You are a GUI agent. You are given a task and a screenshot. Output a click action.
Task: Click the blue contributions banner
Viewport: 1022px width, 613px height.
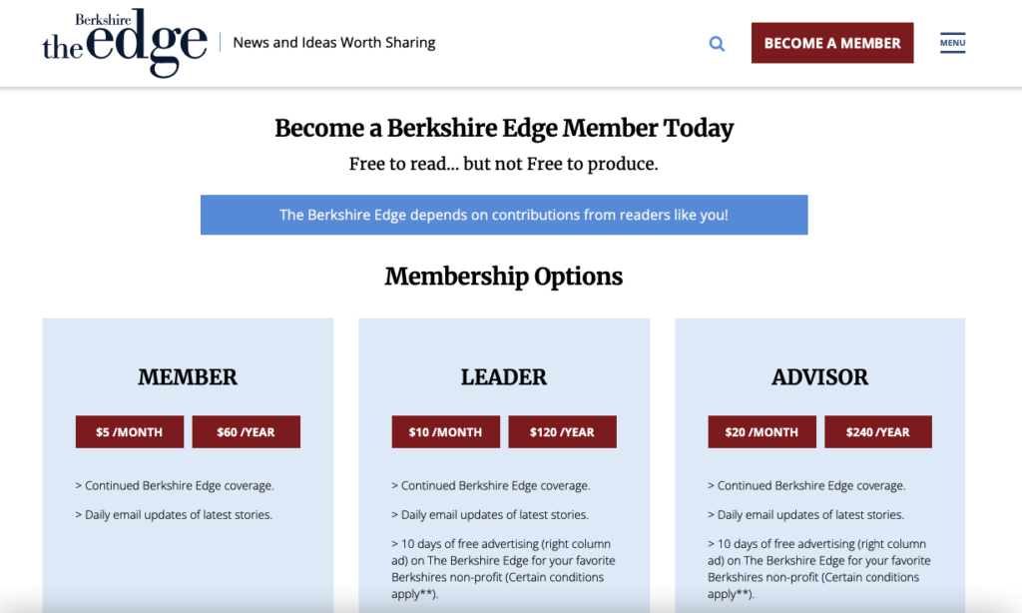(x=504, y=215)
